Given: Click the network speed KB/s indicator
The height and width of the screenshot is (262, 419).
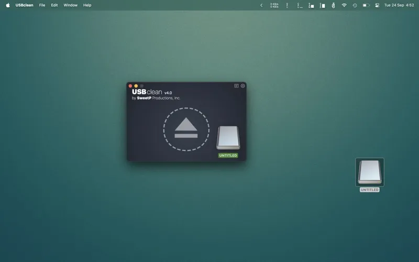Looking at the screenshot, I should pyautogui.click(x=274, y=5).
